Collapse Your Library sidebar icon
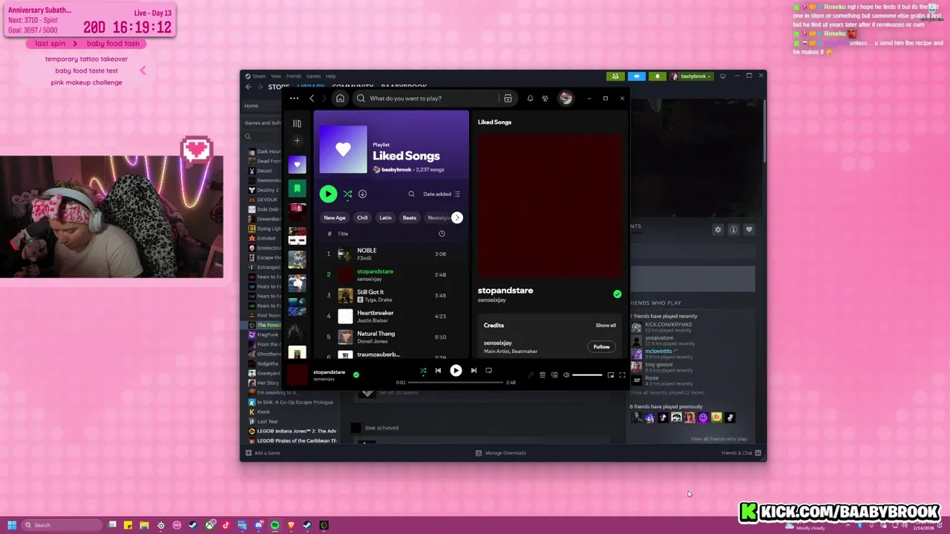 point(297,124)
